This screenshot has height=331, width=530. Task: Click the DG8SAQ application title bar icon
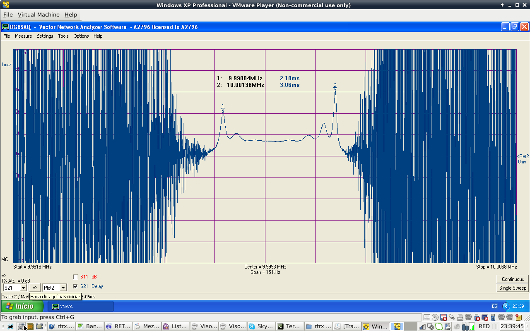point(5,27)
